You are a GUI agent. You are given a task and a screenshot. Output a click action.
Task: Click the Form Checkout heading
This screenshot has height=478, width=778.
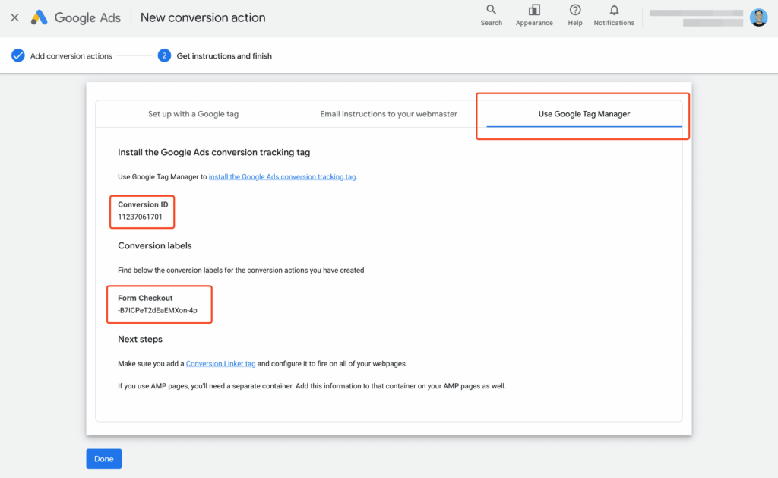[145, 298]
